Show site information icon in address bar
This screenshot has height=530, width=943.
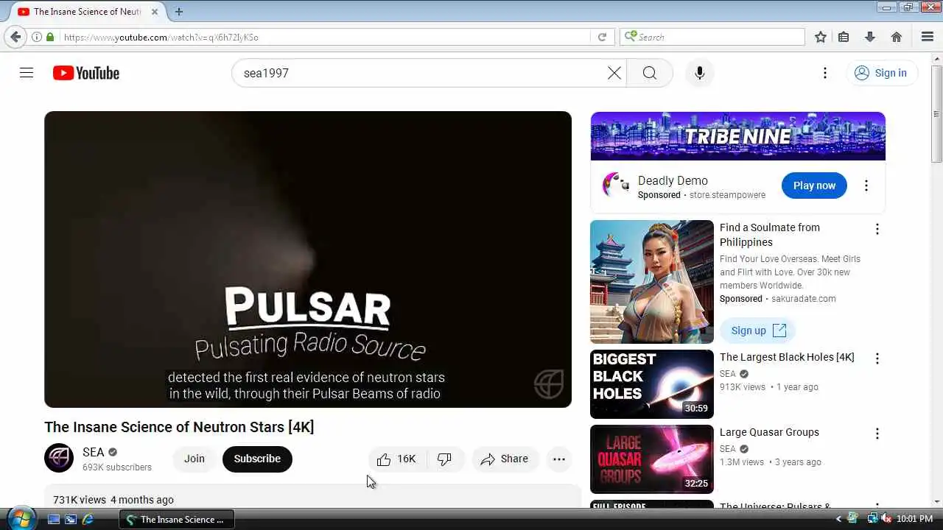pyautogui.click(x=36, y=37)
